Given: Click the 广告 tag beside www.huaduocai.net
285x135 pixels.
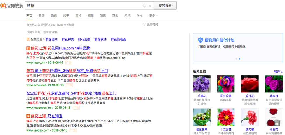Looking at the screenshot, I should (76, 108).
